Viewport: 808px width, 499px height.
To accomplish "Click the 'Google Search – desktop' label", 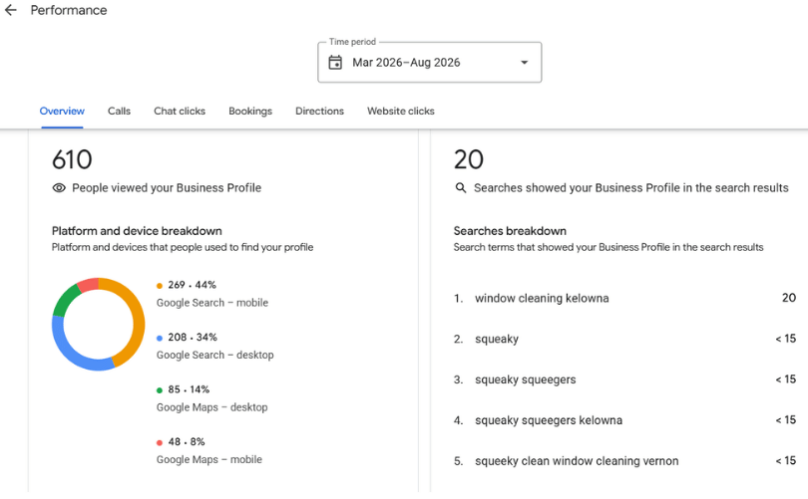I will click(214, 356).
